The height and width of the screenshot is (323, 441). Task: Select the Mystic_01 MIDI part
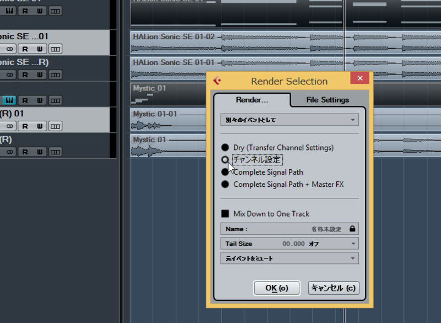click(x=168, y=94)
